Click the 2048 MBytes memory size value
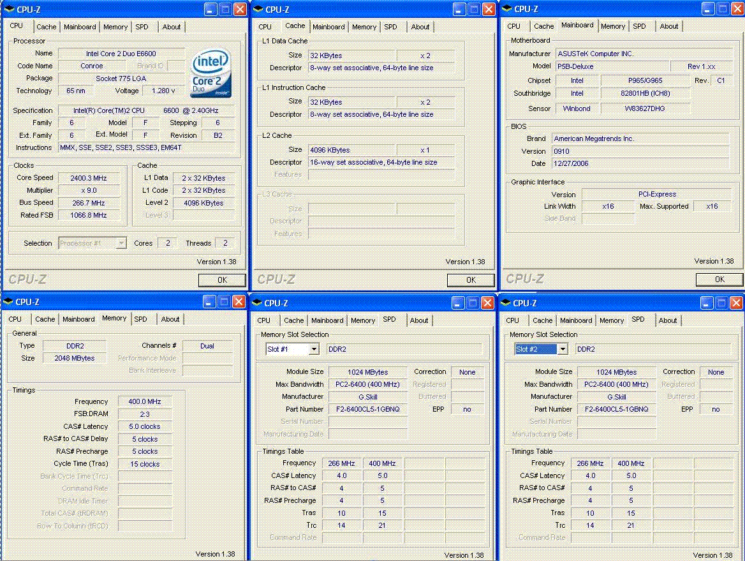The height and width of the screenshot is (561, 745). point(75,359)
